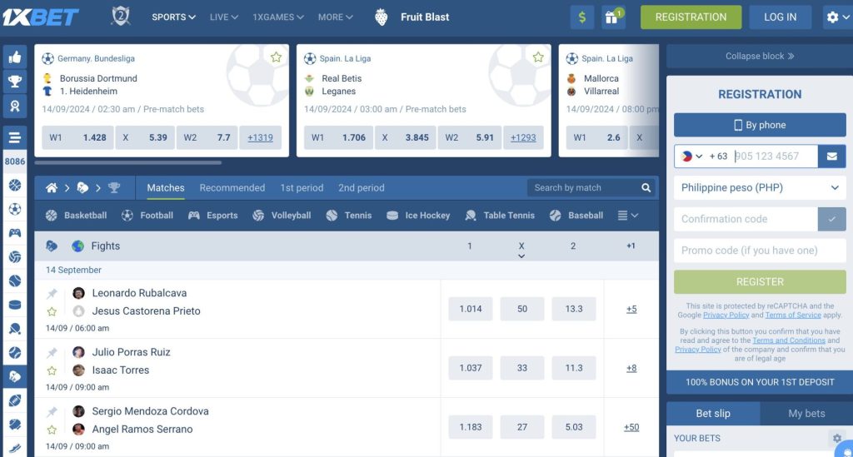The image size is (853, 457).
Task: Switch to the 1st period tab
Action: pyautogui.click(x=302, y=188)
